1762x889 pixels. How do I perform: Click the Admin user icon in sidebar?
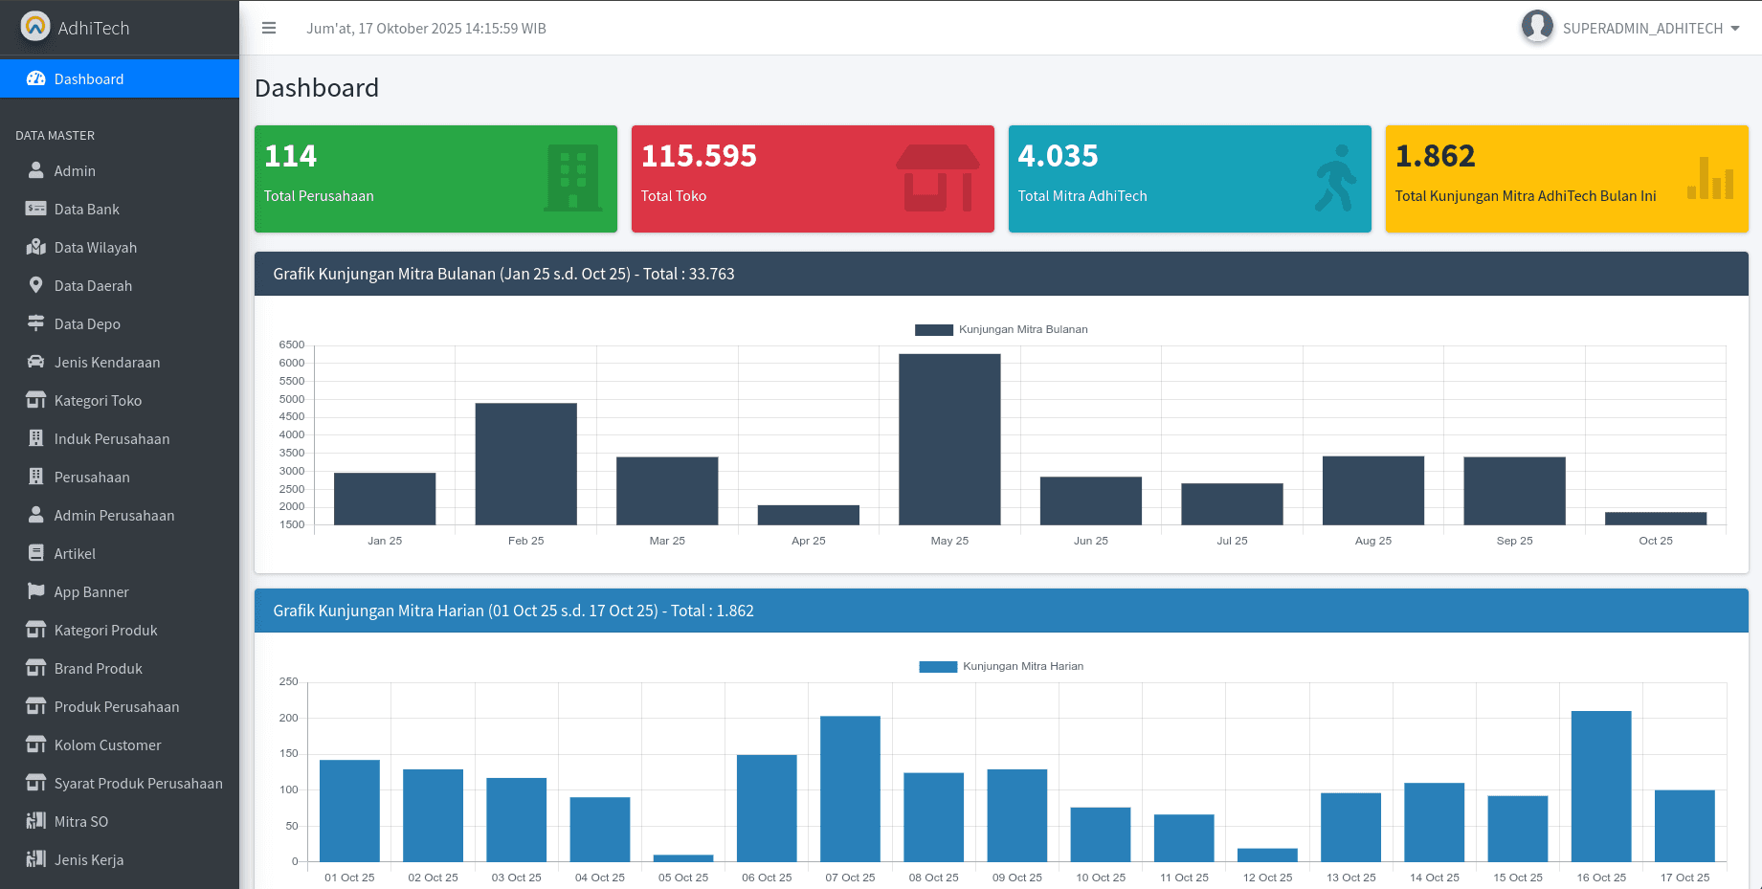pyautogui.click(x=36, y=170)
